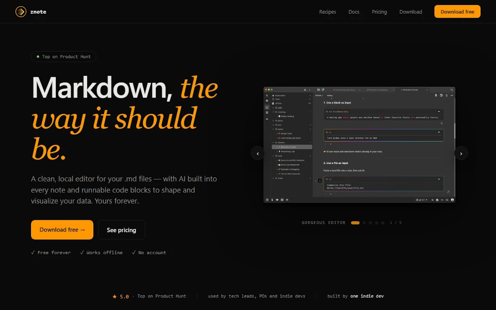
Task: Advance to the next carousel slide
Action: [461, 153]
